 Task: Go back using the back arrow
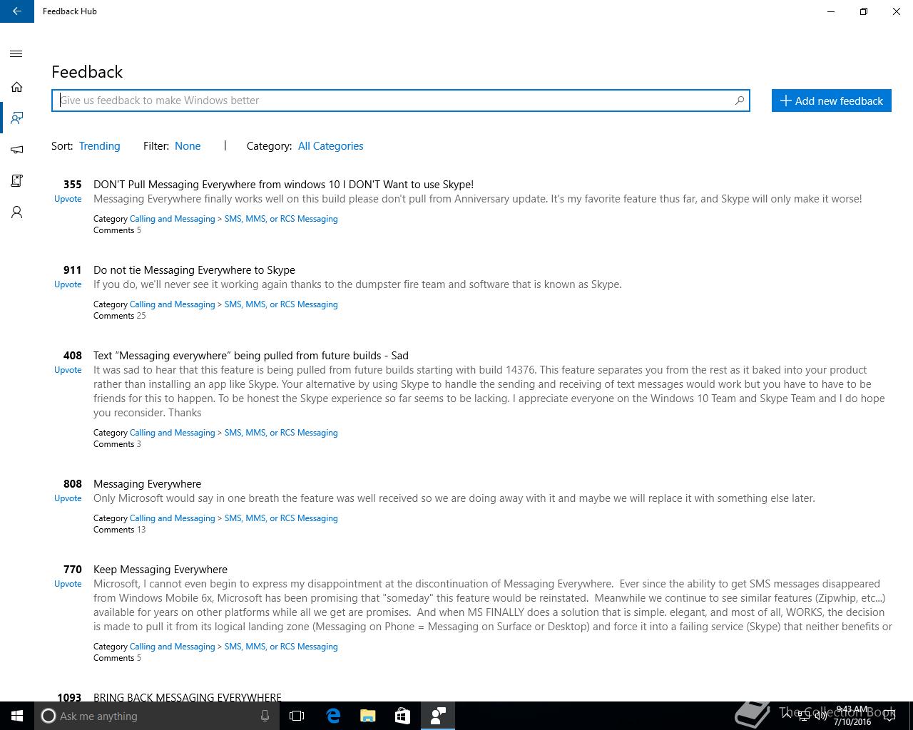pyautogui.click(x=16, y=11)
